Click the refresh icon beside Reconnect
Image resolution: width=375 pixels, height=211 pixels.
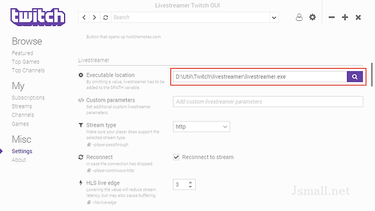click(81, 157)
